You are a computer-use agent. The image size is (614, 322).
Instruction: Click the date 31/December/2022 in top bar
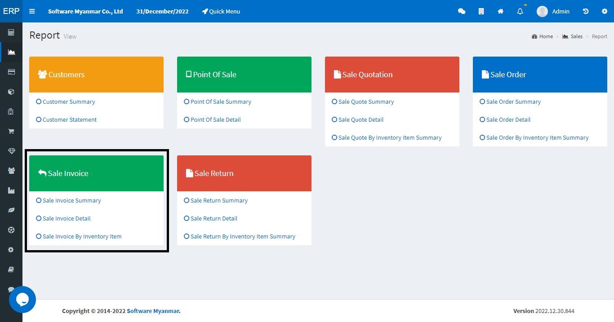click(162, 11)
